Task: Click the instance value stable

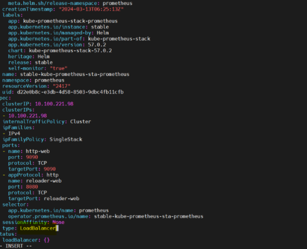Action: coord(100,27)
